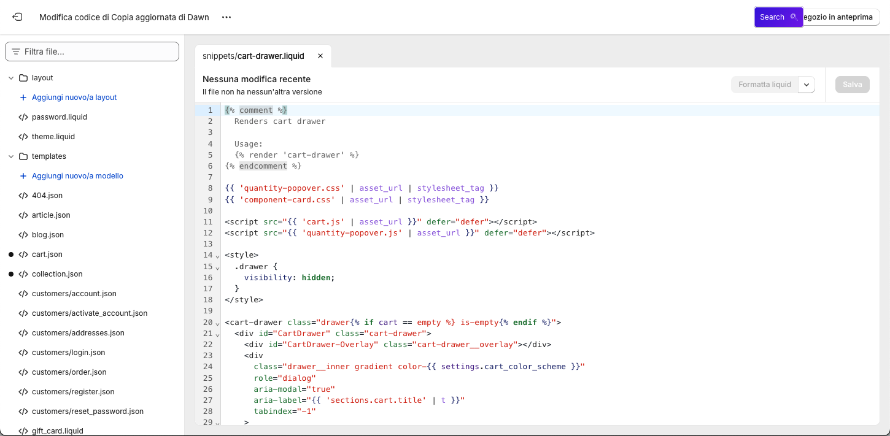Image resolution: width=890 pixels, height=436 pixels.
Task: Click code icon next to customers/addresses.json
Action: point(23,333)
